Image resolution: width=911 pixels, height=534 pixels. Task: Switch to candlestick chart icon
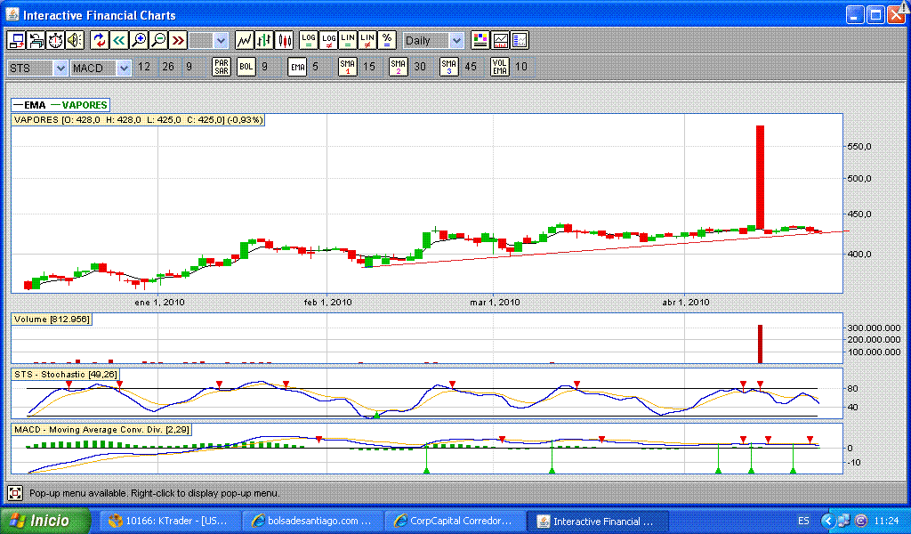284,40
